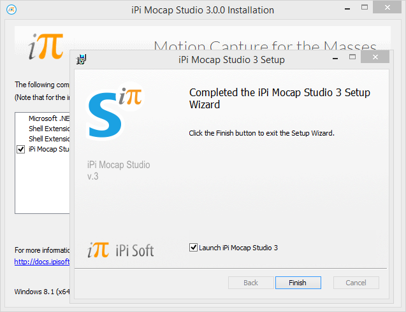406x312 pixels.
Task: Click the iPi Soft logo
Action: (120, 250)
